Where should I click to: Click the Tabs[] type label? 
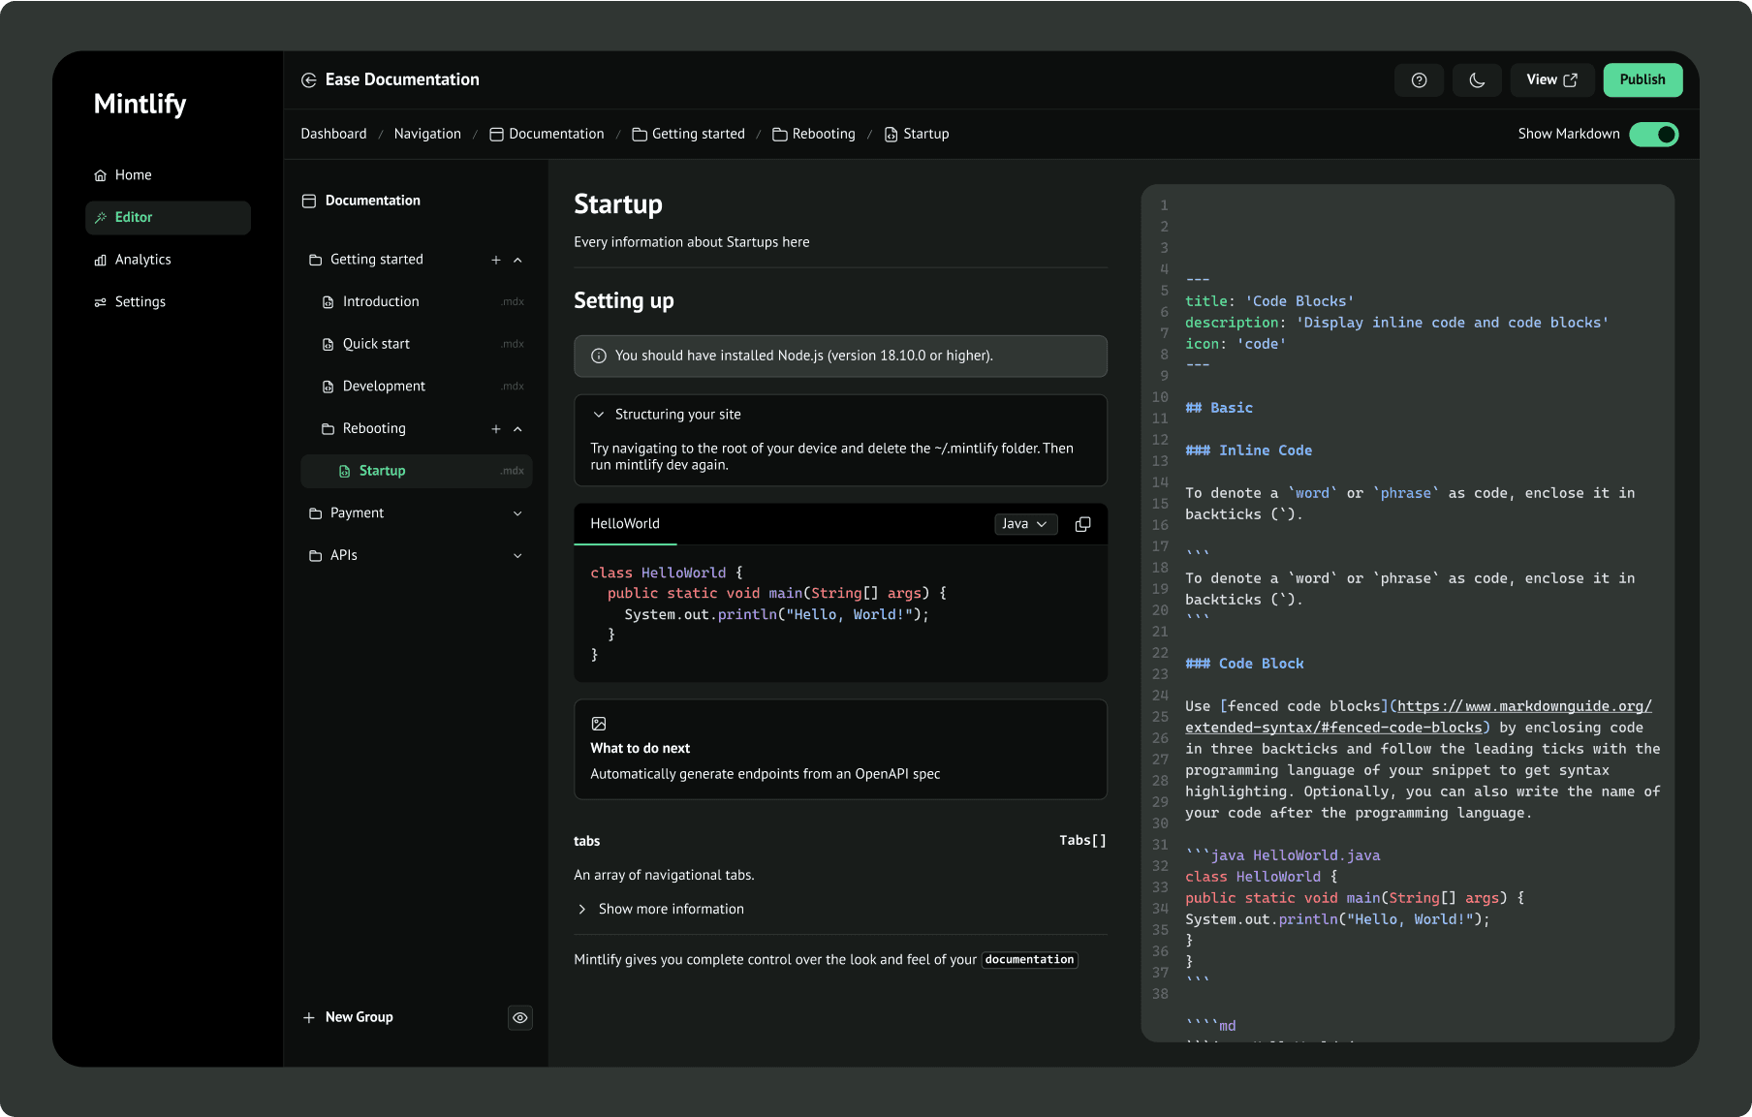click(x=1082, y=841)
